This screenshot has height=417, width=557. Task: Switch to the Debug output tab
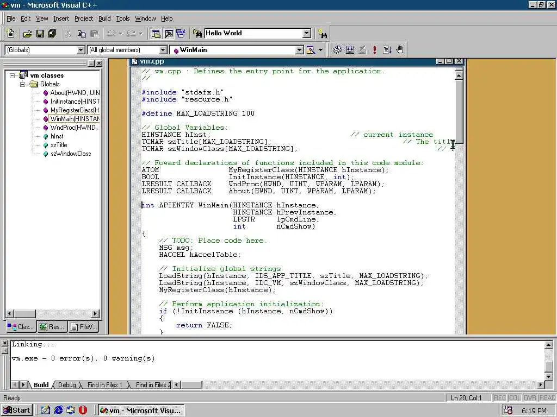click(67, 385)
